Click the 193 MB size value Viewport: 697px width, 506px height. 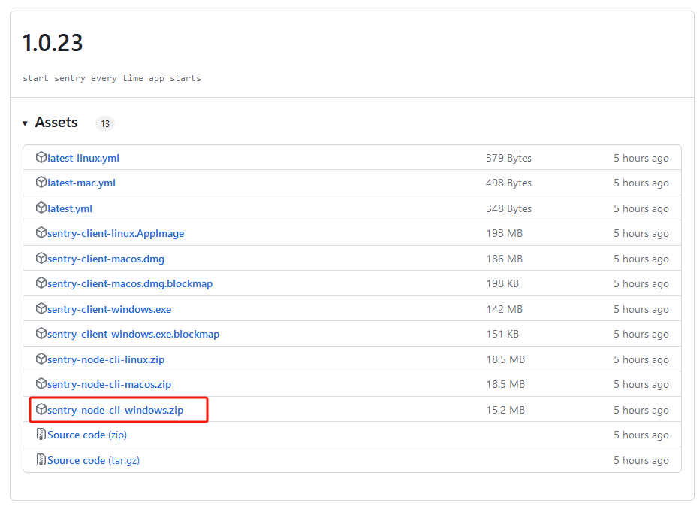(x=504, y=233)
